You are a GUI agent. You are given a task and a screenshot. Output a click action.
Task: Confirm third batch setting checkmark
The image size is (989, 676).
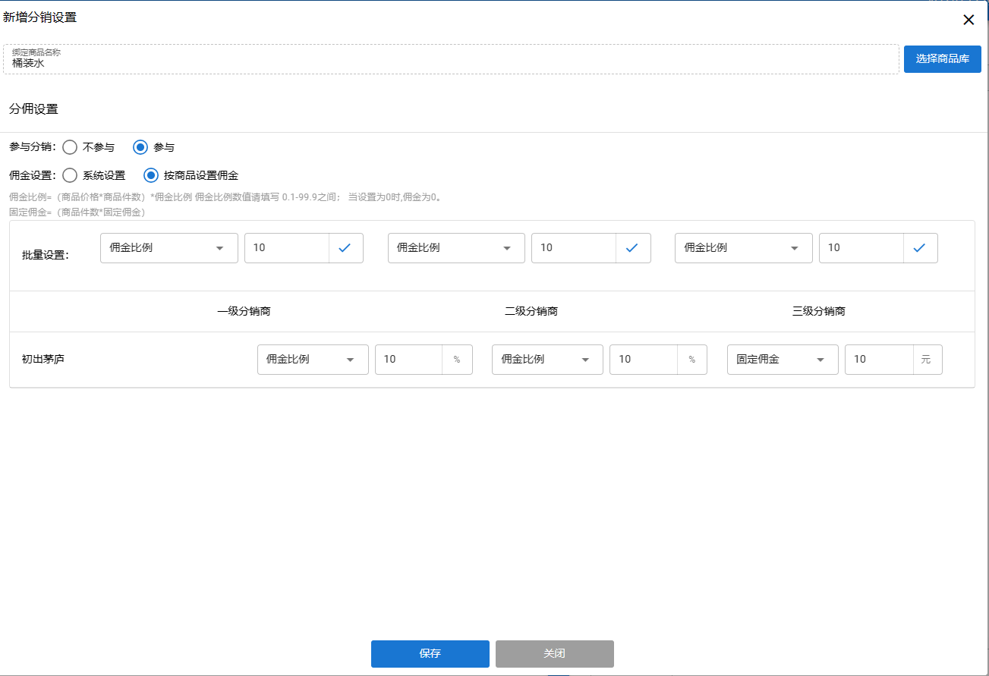click(x=920, y=248)
